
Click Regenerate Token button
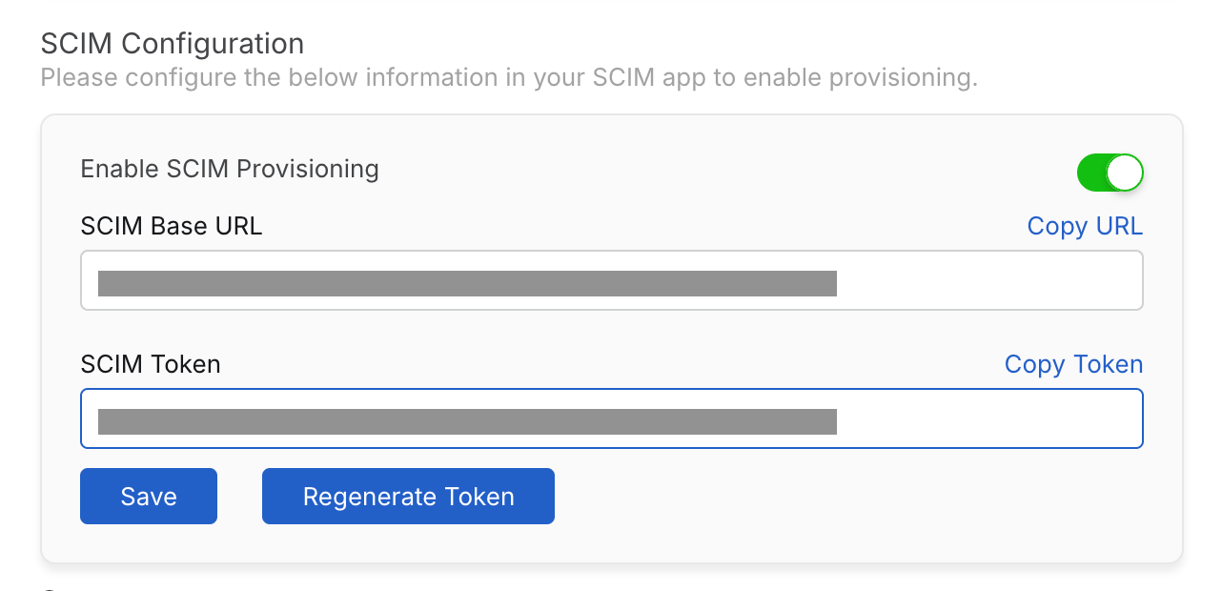408,497
